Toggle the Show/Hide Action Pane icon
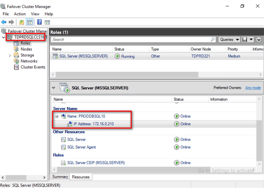This screenshot has width=264, height=188. point(47,22)
